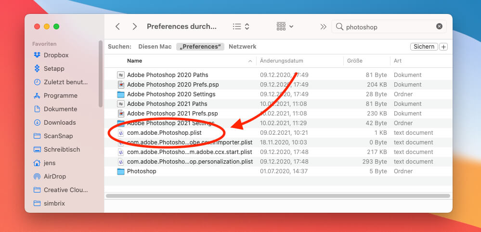Go forward with the right chevron
Screen dimensions: 481x232
[134, 26]
